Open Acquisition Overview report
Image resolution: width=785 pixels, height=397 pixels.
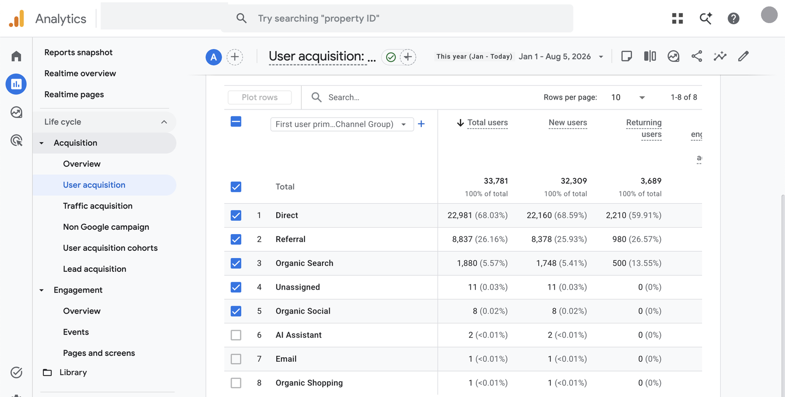coord(82,164)
